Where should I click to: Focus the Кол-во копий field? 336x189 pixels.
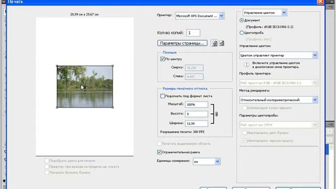(193, 33)
